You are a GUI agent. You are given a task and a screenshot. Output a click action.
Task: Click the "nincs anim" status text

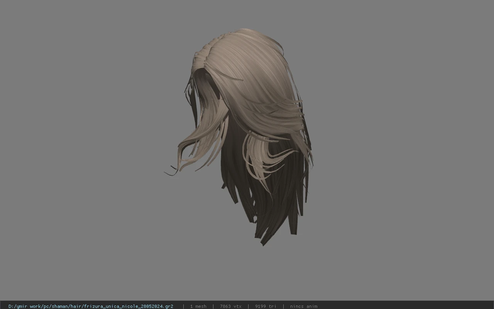(304, 306)
